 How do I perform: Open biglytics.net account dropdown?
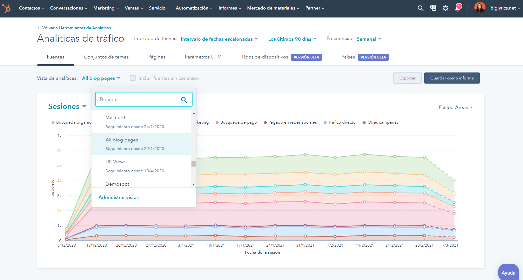click(x=505, y=8)
